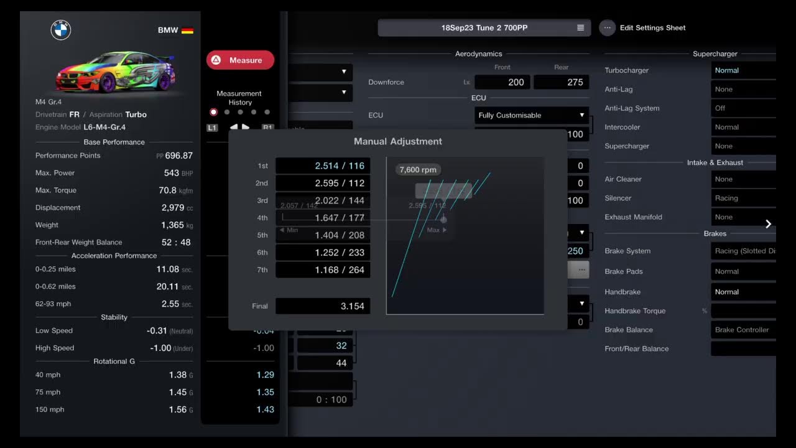This screenshot has height=448, width=796.
Task: Select the 3rd gear ratio 2.022 / 144
Action: [323, 200]
